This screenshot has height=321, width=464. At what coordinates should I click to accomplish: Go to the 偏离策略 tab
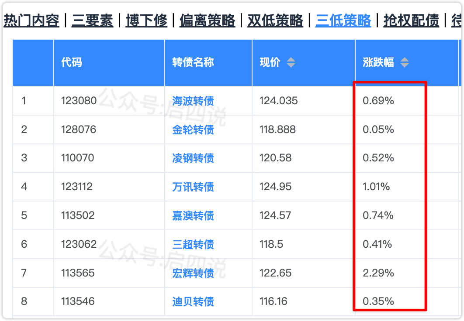point(207,20)
